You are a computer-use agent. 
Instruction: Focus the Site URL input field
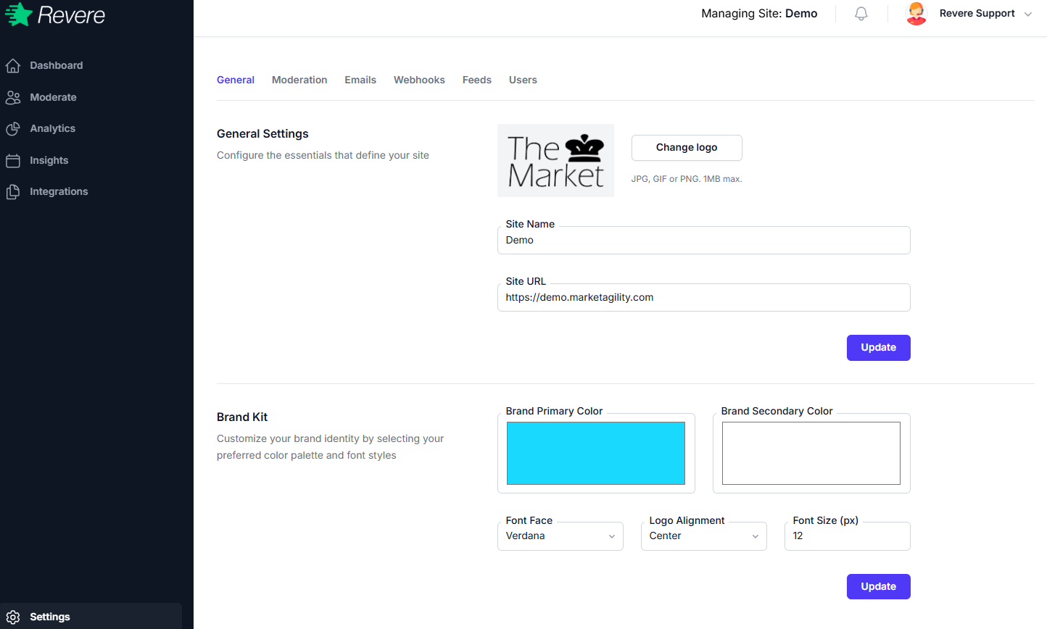point(703,297)
